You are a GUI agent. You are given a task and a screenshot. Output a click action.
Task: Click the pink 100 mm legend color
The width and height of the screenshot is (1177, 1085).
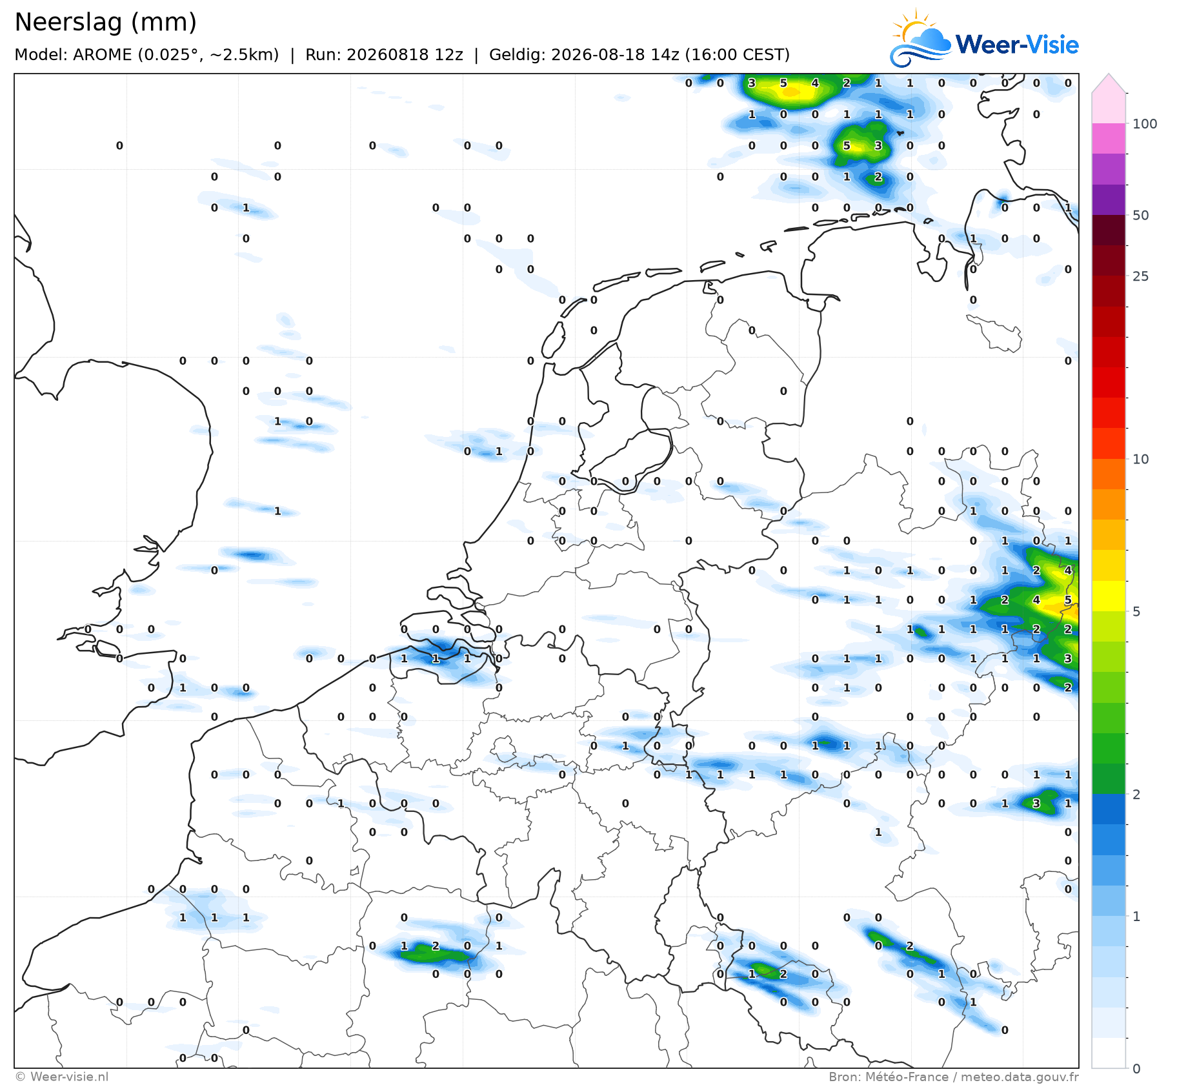tap(1109, 138)
